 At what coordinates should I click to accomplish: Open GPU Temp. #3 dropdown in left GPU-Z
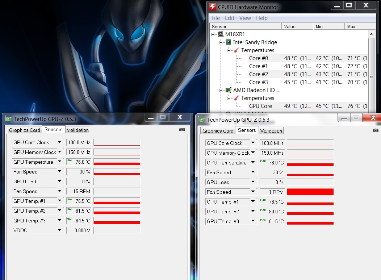tap(59, 220)
